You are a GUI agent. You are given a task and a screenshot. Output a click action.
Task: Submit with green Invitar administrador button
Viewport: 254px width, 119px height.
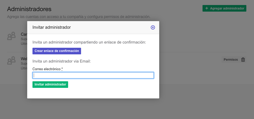(x=50, y=84)
